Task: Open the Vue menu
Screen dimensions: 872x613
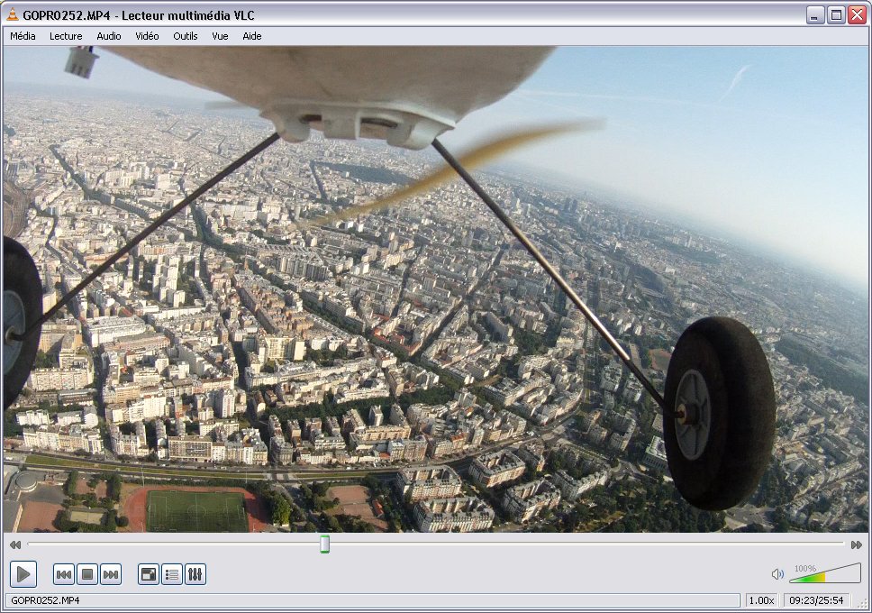Action: (x=220, y=36)
